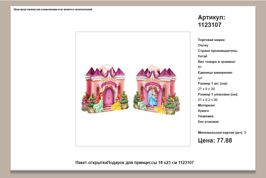Click the country value 'Китай'
266x178 pixels.
point(202,56)
